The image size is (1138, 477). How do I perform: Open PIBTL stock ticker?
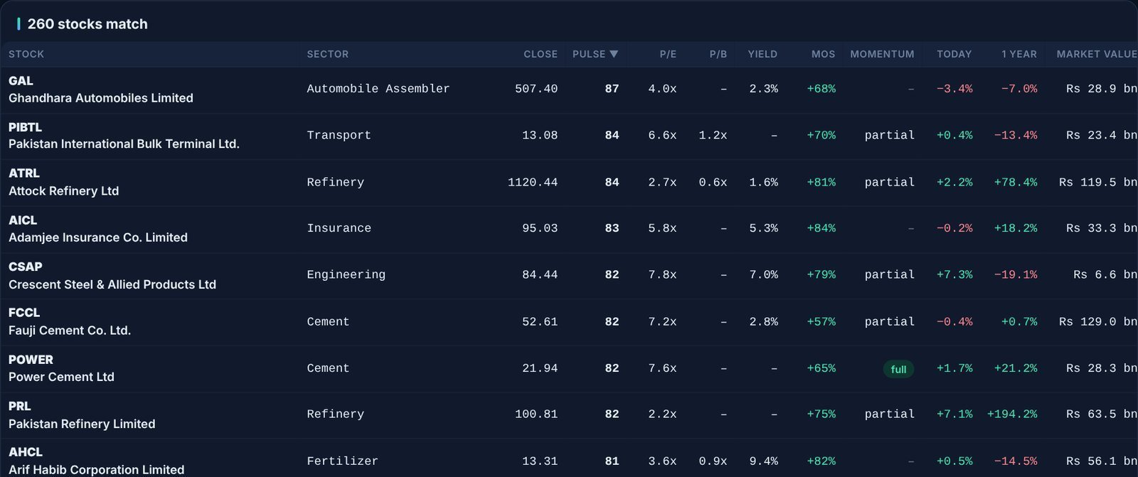pyautogui.click(x=25, y=127)
